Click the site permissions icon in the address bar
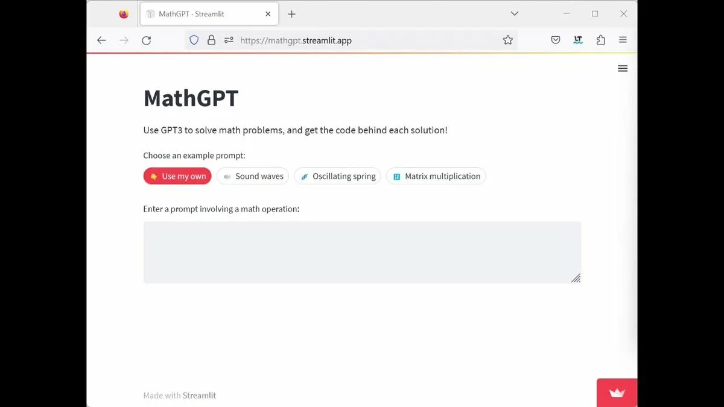Image resolution: width=724 pixels, height=407 pixels. (229, 40)
